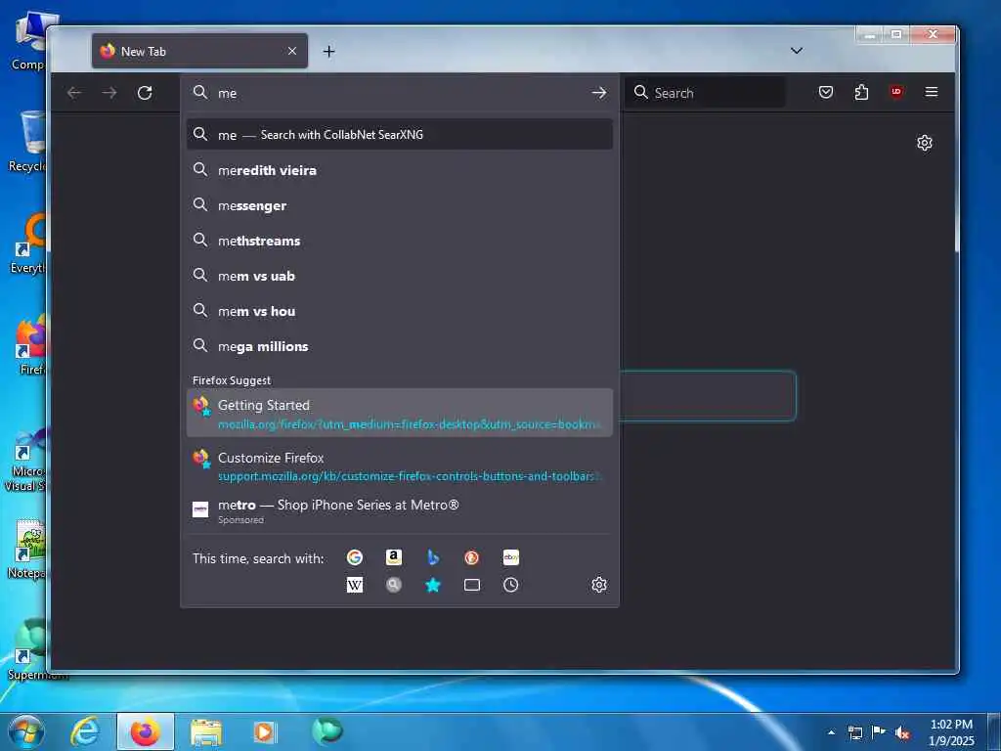The height and width of the screenshot is (751, 1001).
Task: Click the address bar containing 'me'
Action: (399, 93)
